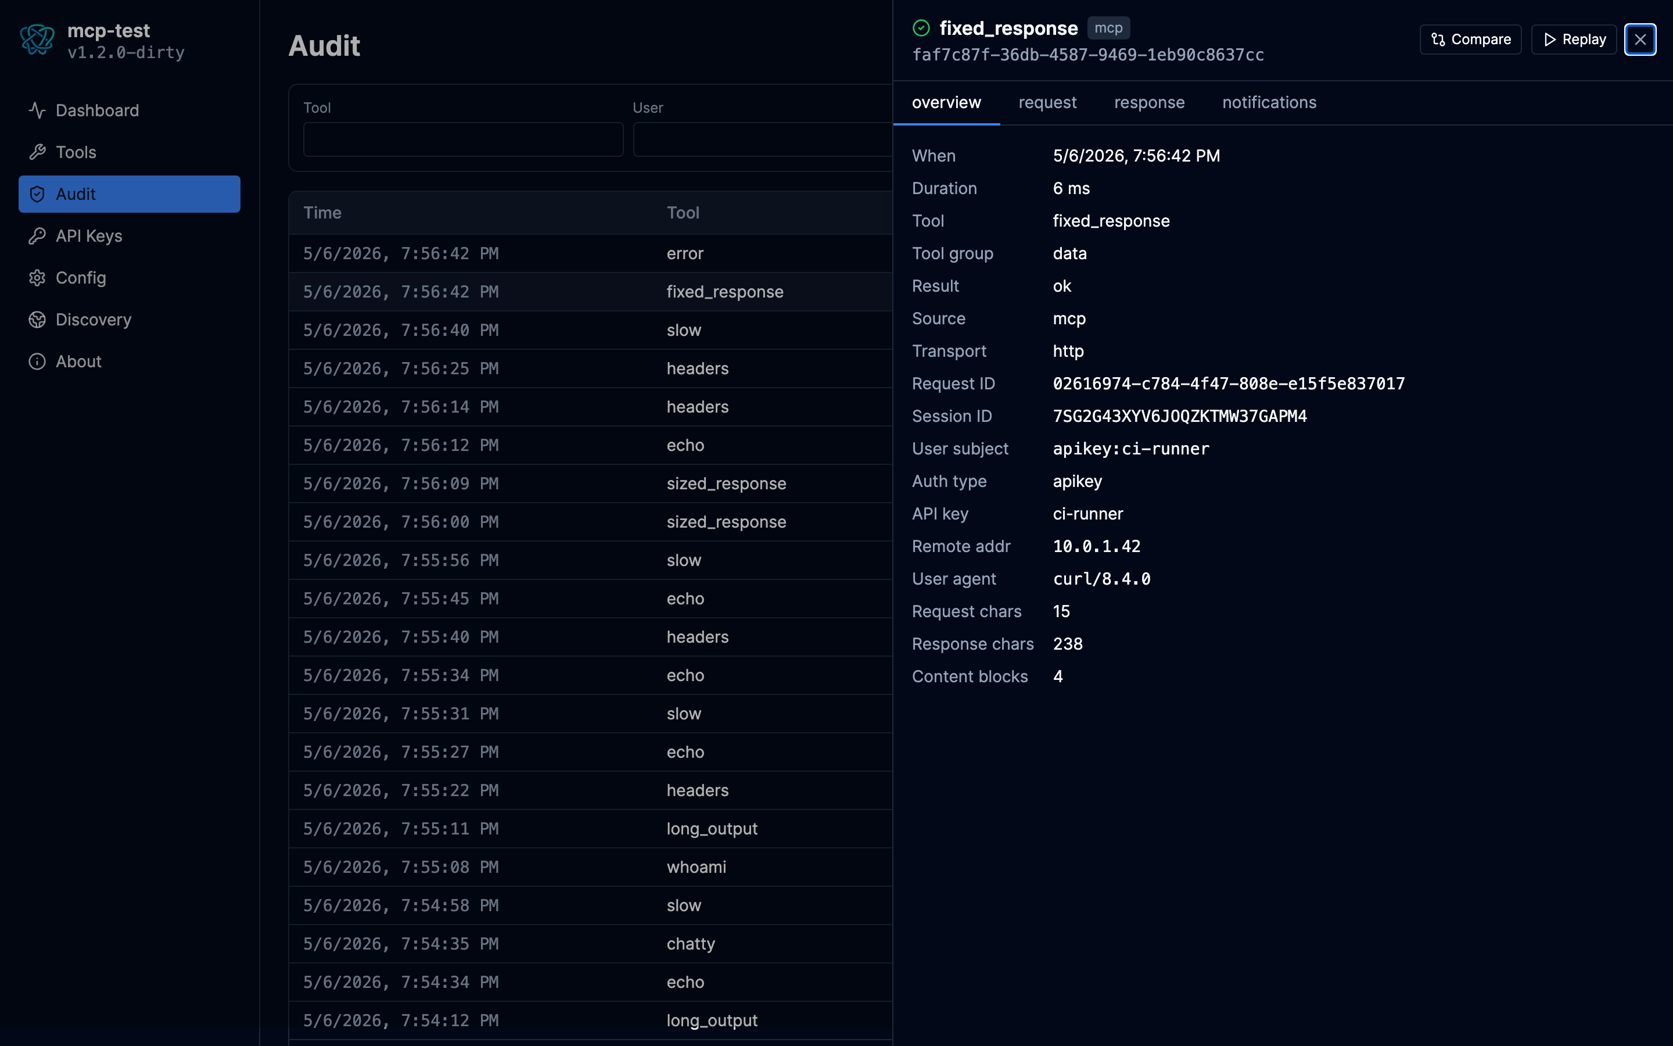This screenshot has height=1046, width=1673.
Task: Select the long_output row at 7:55:11 PM
Action: tap(590, 829)
